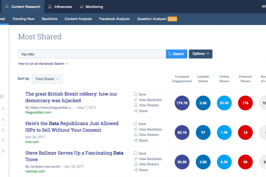Open the Monitoring tab
Viewport: 266px width, 177px height.
[x=91, y=6]
